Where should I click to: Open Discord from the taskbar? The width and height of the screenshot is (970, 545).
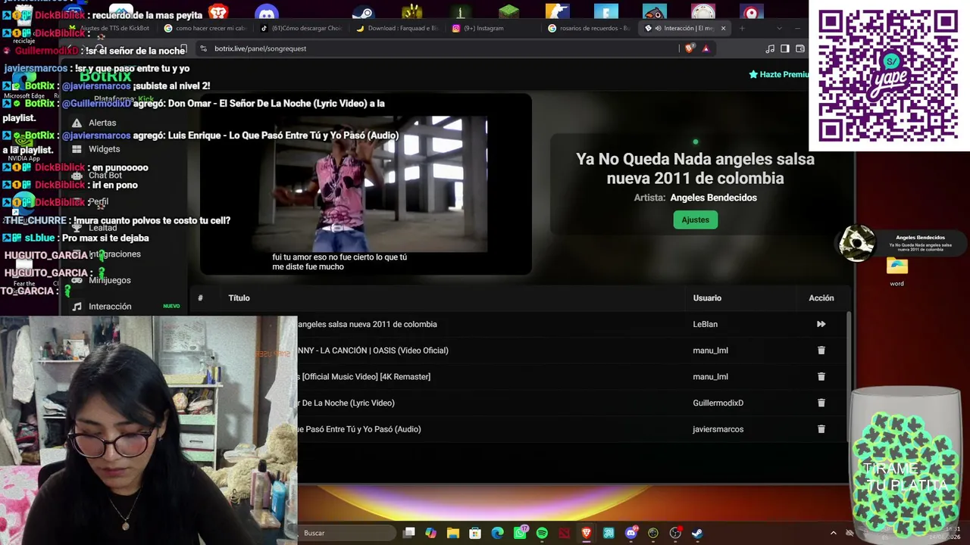coord(630,533)
